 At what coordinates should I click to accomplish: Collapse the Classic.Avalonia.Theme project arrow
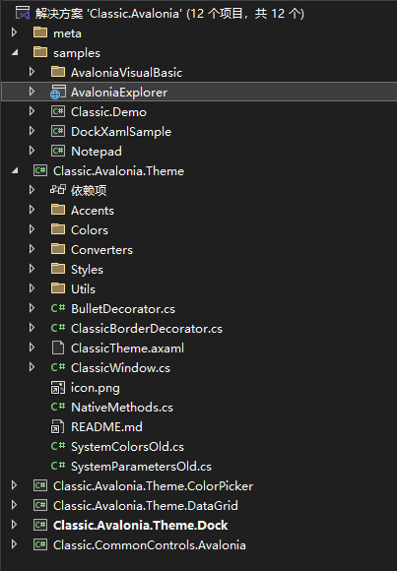click(x=15, y=170)
